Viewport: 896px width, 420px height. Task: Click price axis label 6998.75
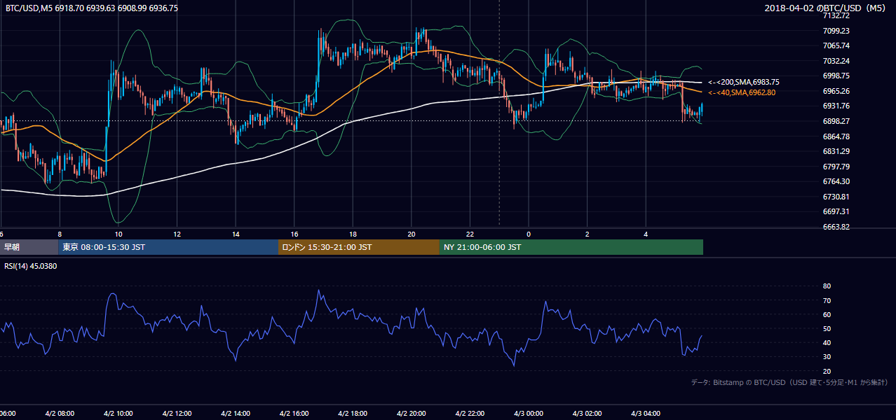[x=836, y=76]
